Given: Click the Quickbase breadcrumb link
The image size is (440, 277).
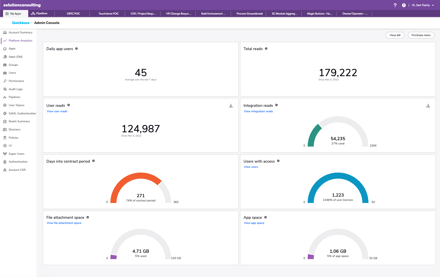Looking at the screenshot, I should [21, 22].
